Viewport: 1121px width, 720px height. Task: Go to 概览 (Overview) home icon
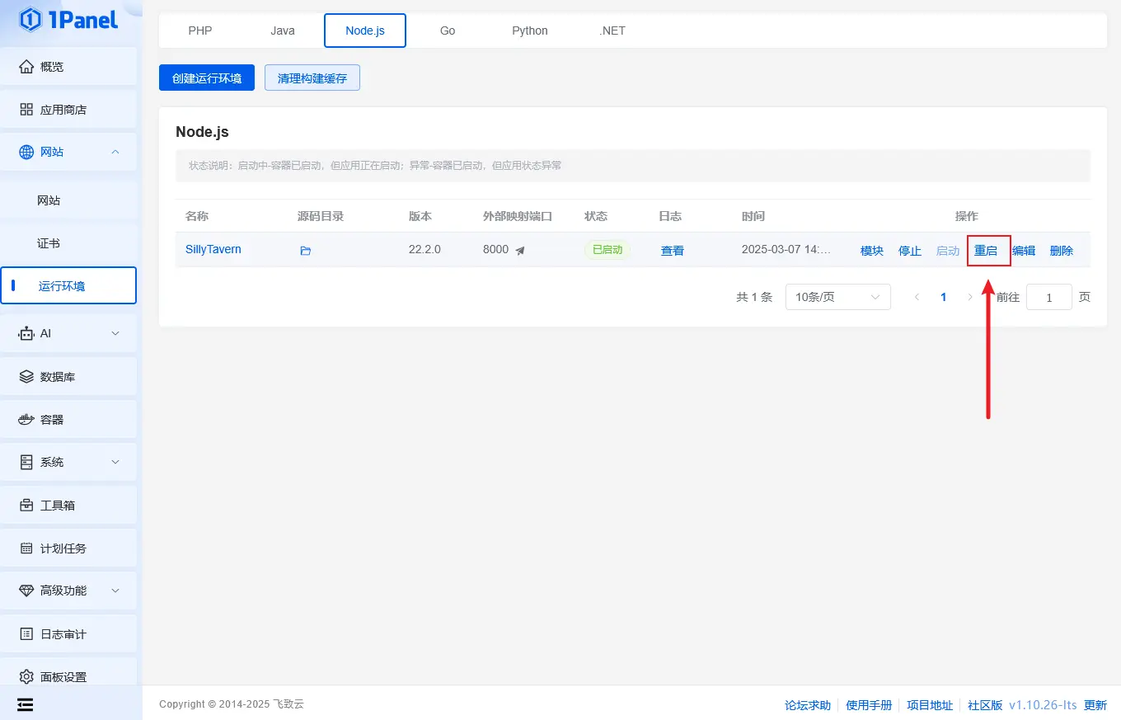click(26, 67)
